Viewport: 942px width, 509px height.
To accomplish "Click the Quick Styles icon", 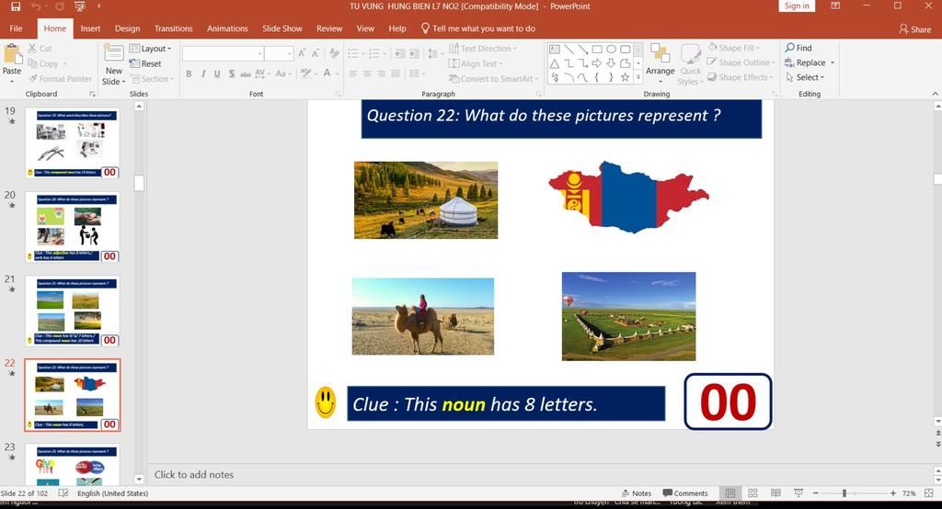I will 690,54.
